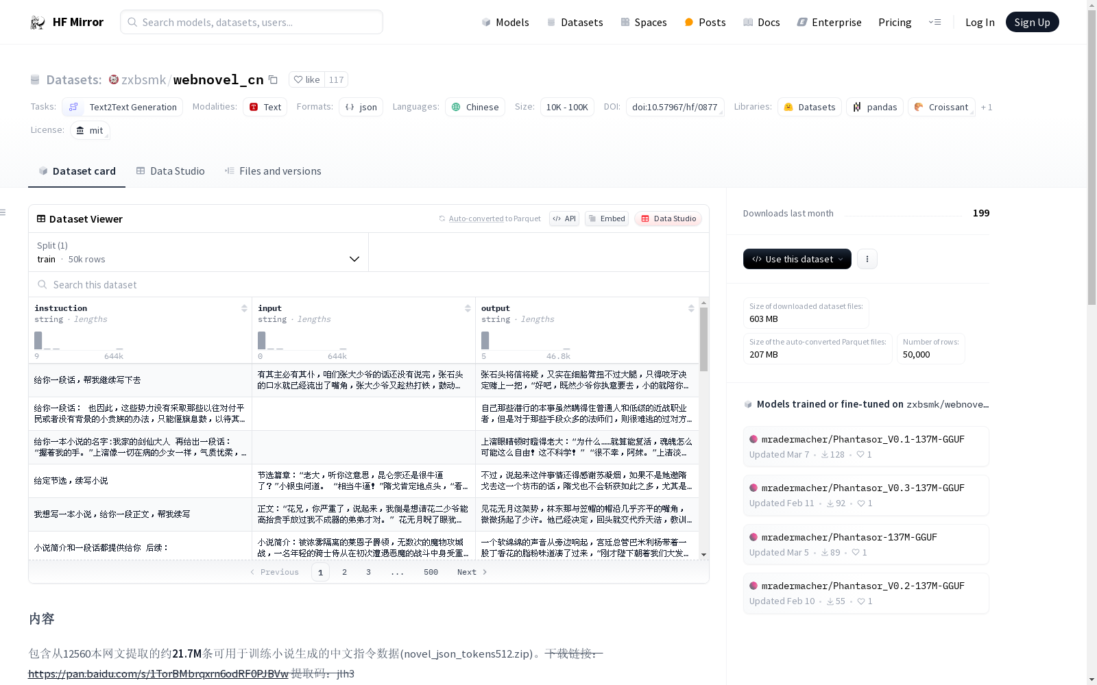Open the HF Mirror home logo
Screen dimensions: 1097x685
tap(67, 22)
